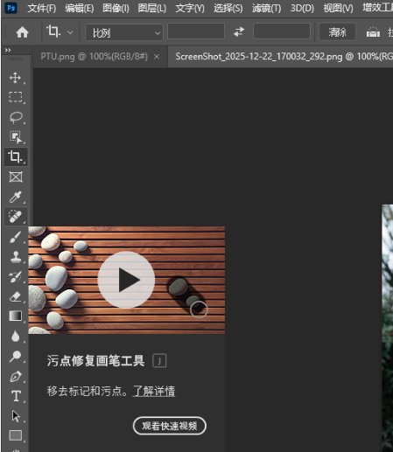The image size is (393, 452).
Task: Open the 比例 aspect ratio dropdown
Action: click(124, 32)
